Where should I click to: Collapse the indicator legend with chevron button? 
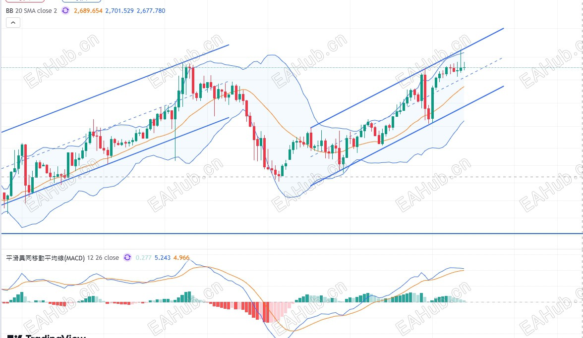pos(13,22)
